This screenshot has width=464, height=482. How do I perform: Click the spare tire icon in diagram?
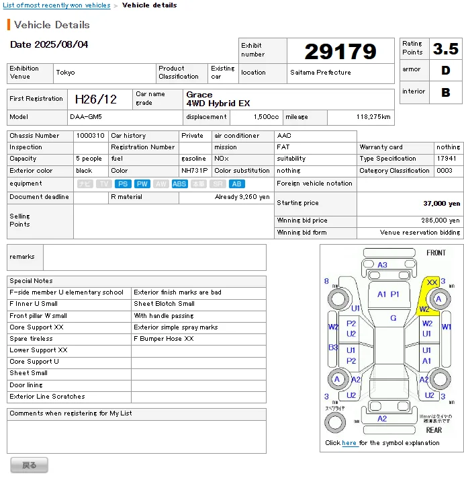pos(335,421)
